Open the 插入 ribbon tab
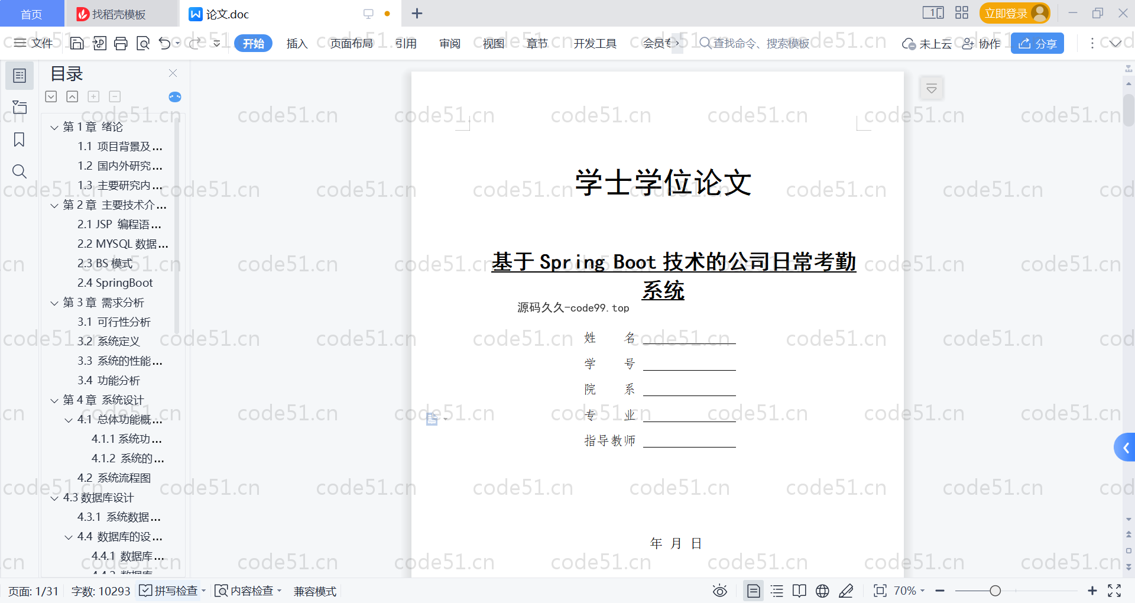 pos(297,43)
